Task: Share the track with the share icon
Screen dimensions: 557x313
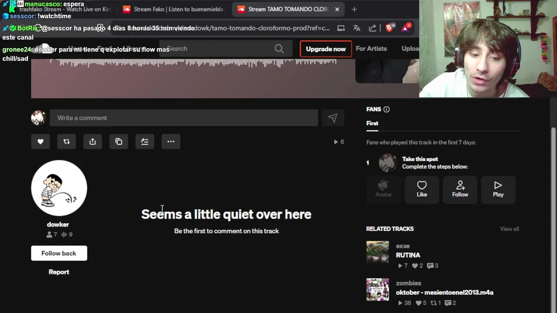Action: point(93,141)
